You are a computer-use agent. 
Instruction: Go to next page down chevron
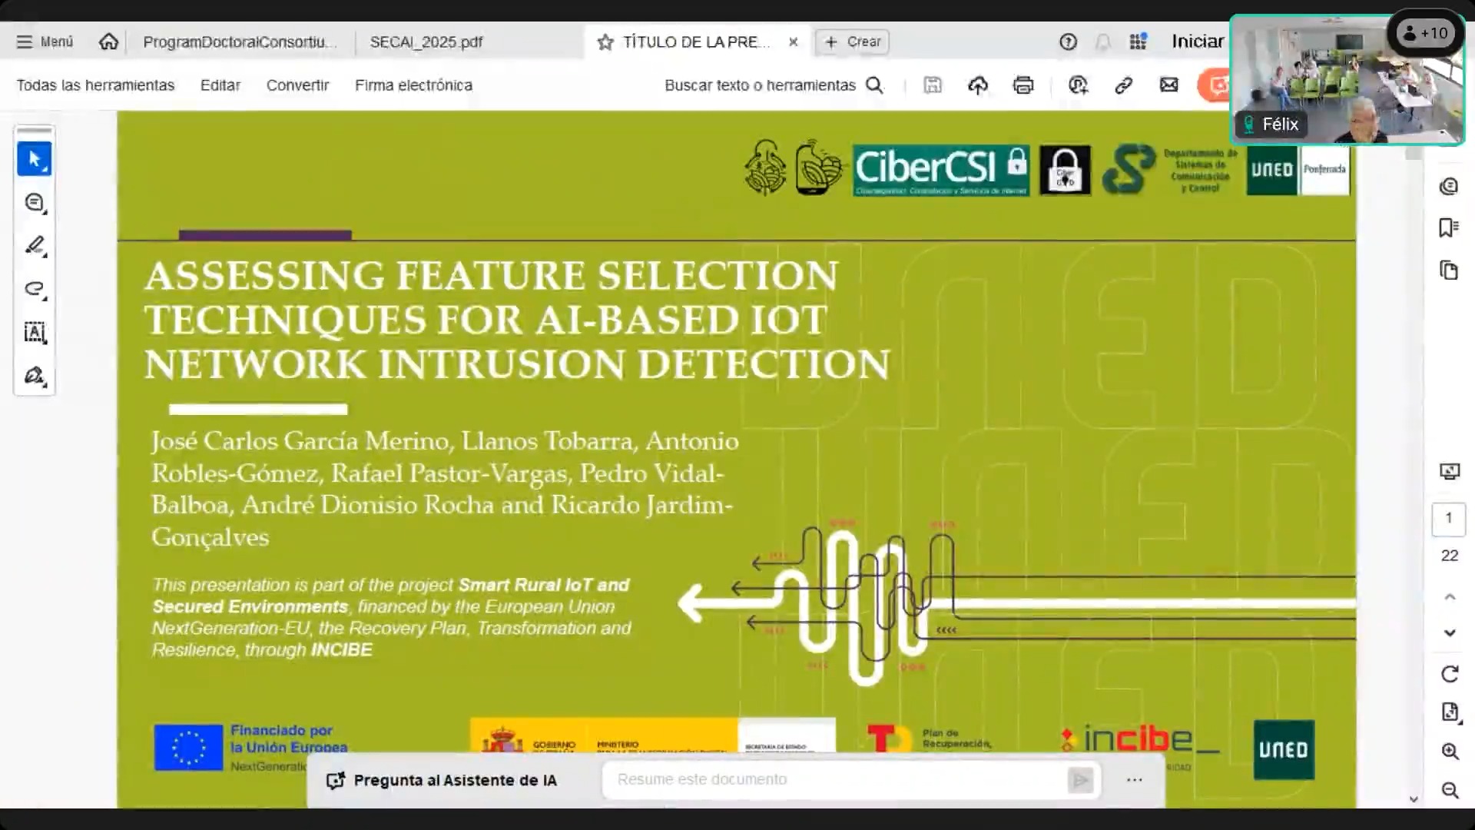click(x=1450, y=633)
